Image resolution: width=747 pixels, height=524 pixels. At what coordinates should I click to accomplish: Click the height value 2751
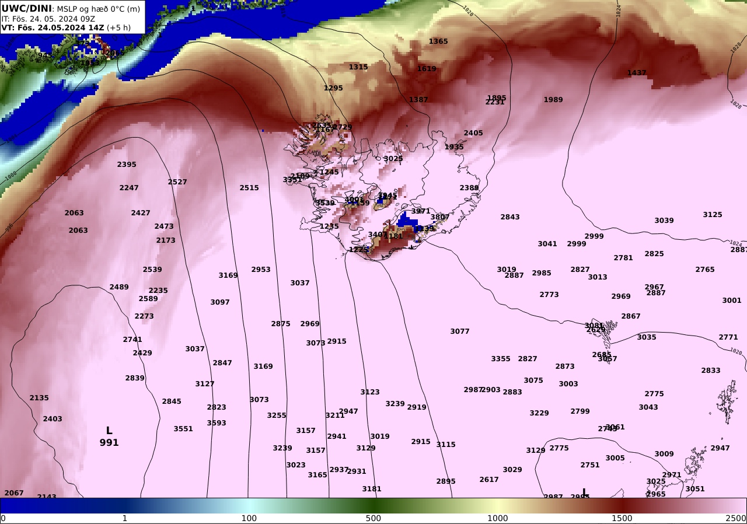pos(590,465)
